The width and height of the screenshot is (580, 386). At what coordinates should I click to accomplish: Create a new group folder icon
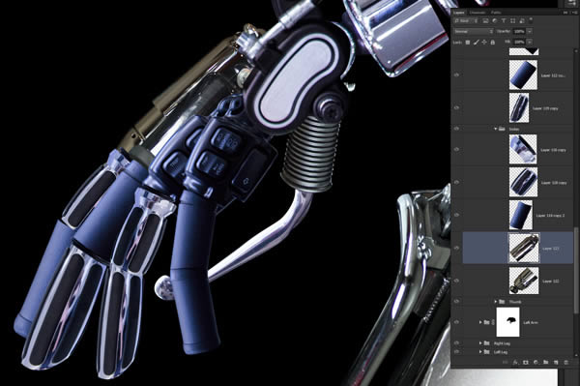[545, 363]
